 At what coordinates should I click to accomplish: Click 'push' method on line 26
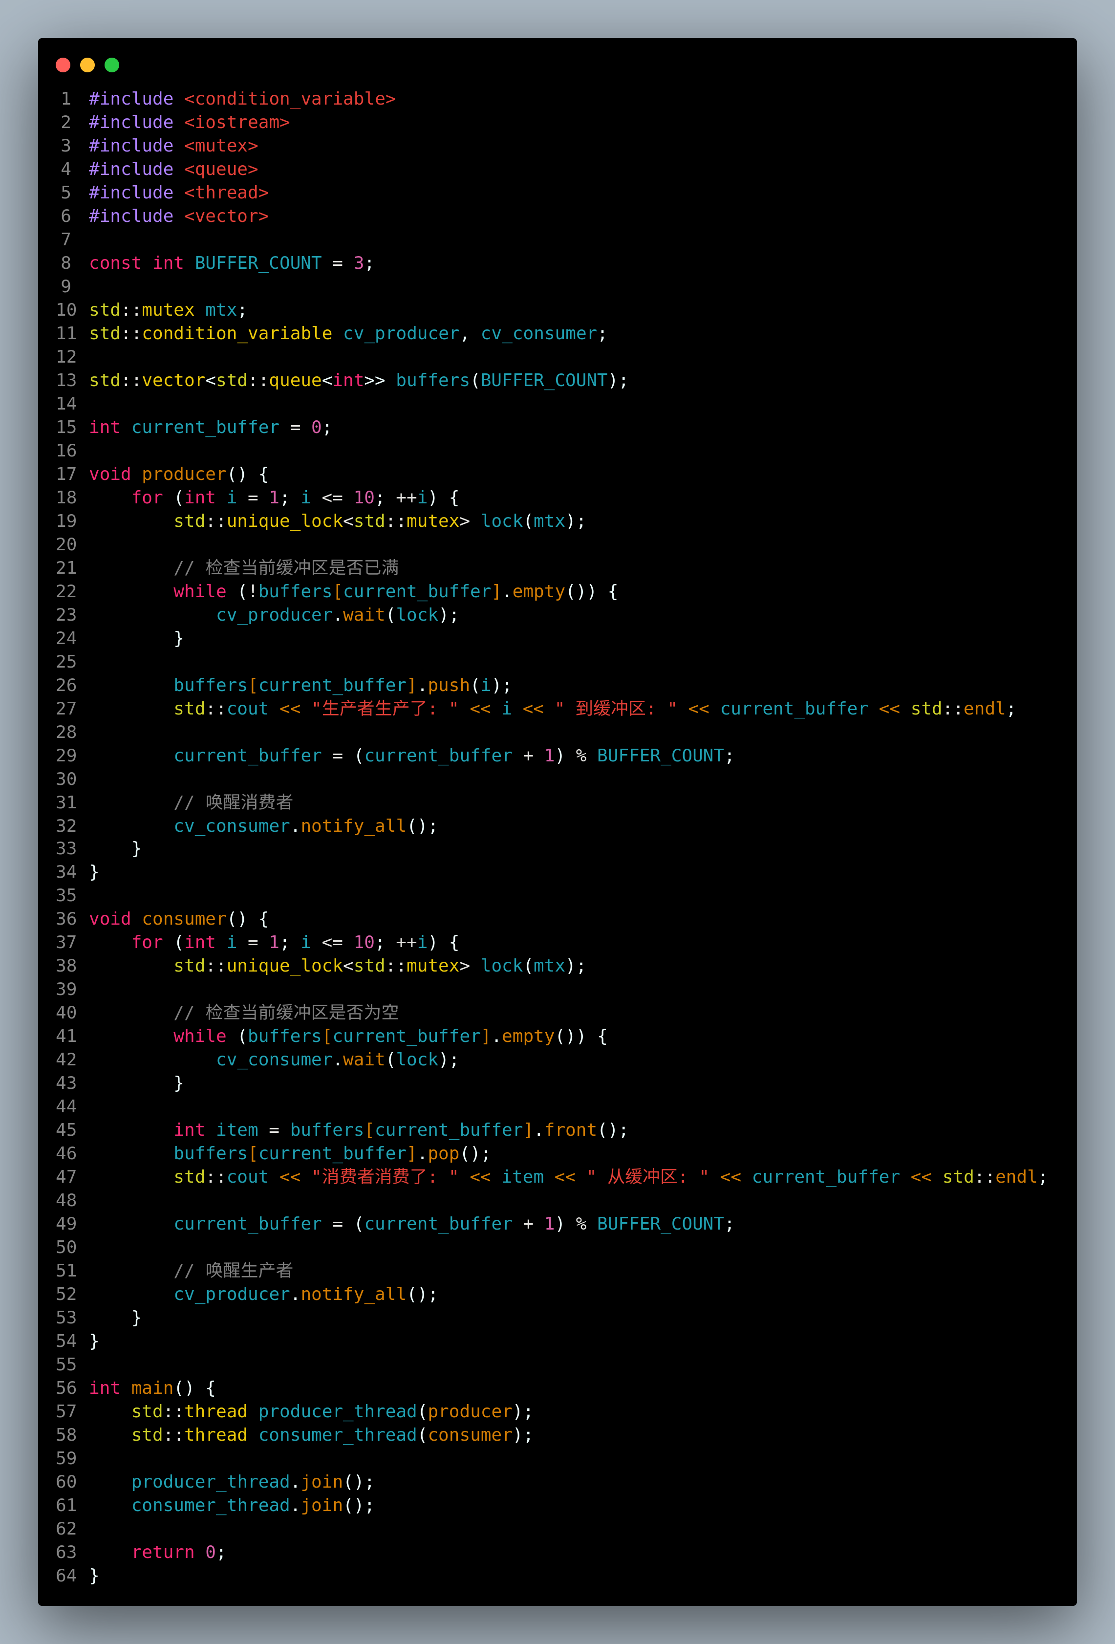pyautogui.click(x=449, y=686)
